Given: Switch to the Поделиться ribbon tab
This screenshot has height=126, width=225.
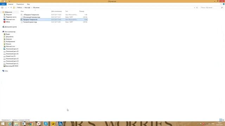Looking at the screenshot, I should (20, 4).
